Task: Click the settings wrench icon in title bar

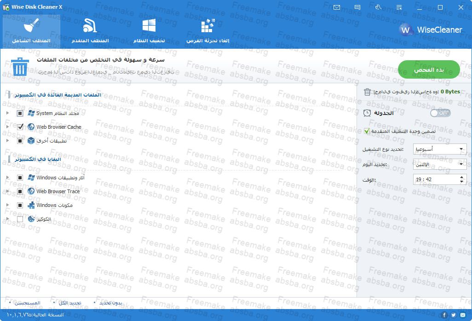Action: click(x=379, y=7)
